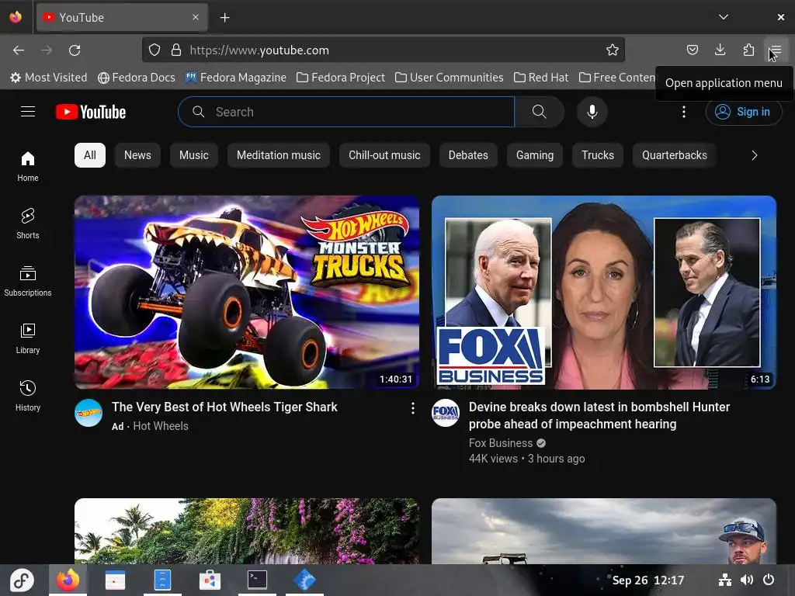The image size is (795, 596).
Task: Select the Debates filter chip
Action: 468,155
